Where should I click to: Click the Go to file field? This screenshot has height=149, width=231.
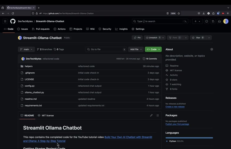(x=106, y=49)
